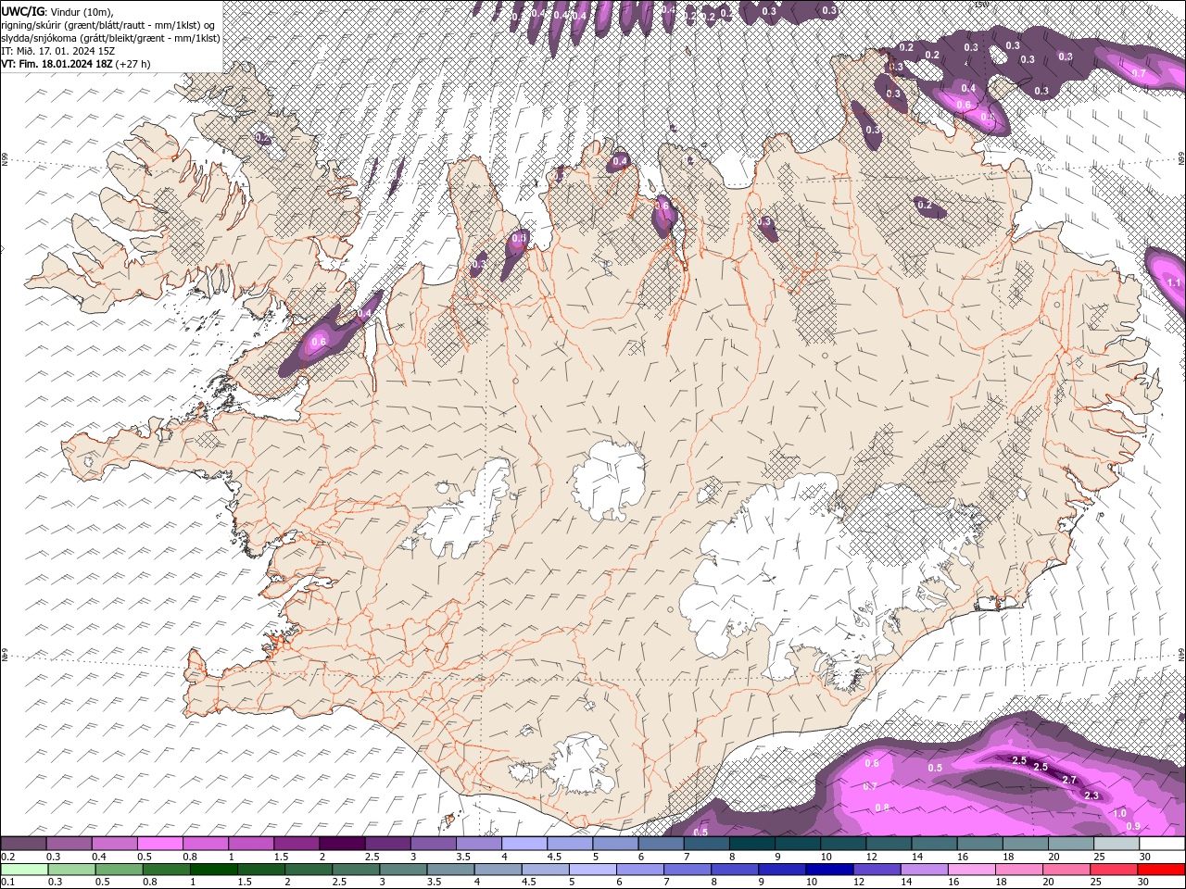Select the darkest purple 2 swatch, snow scale
Image resolution: width=1186 pixels, height=889 pixels.
(341, 844)
